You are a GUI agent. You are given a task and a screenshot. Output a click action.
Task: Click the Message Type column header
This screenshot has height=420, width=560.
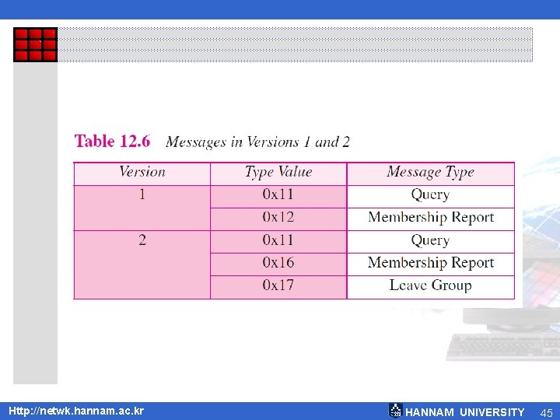430,174
